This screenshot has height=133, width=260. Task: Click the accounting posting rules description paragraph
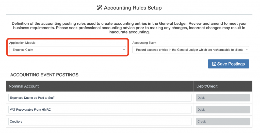129,28
